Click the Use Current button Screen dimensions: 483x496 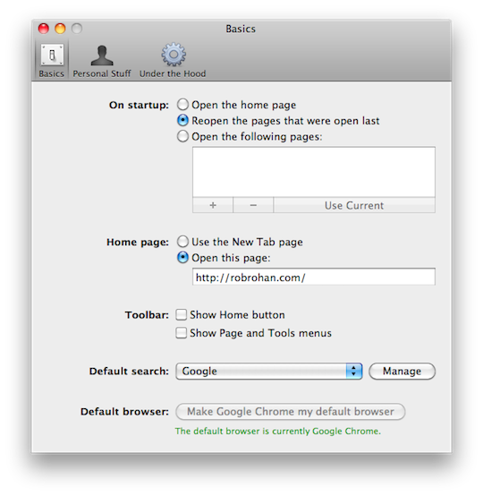[x=354, y=205]
